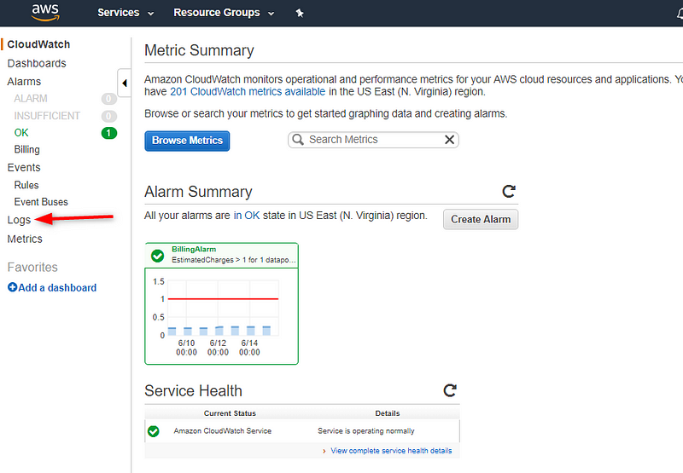Screen dimensions: 683x473
Task: Click the Create Alarm button
Action: point(481,220)
